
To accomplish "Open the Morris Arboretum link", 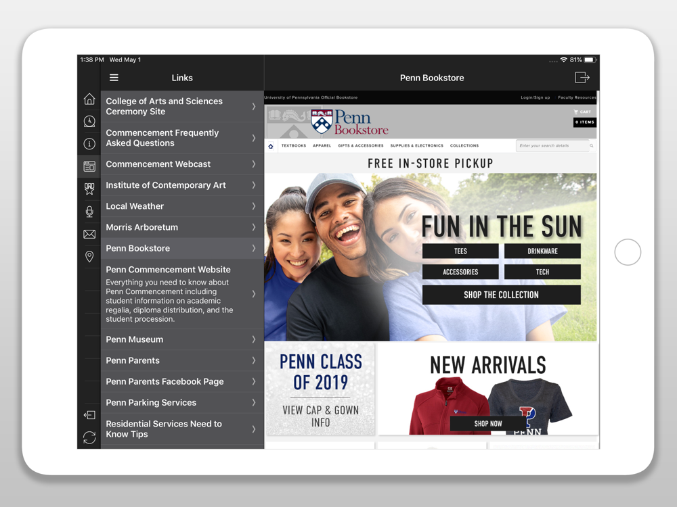I will (182, 227).
